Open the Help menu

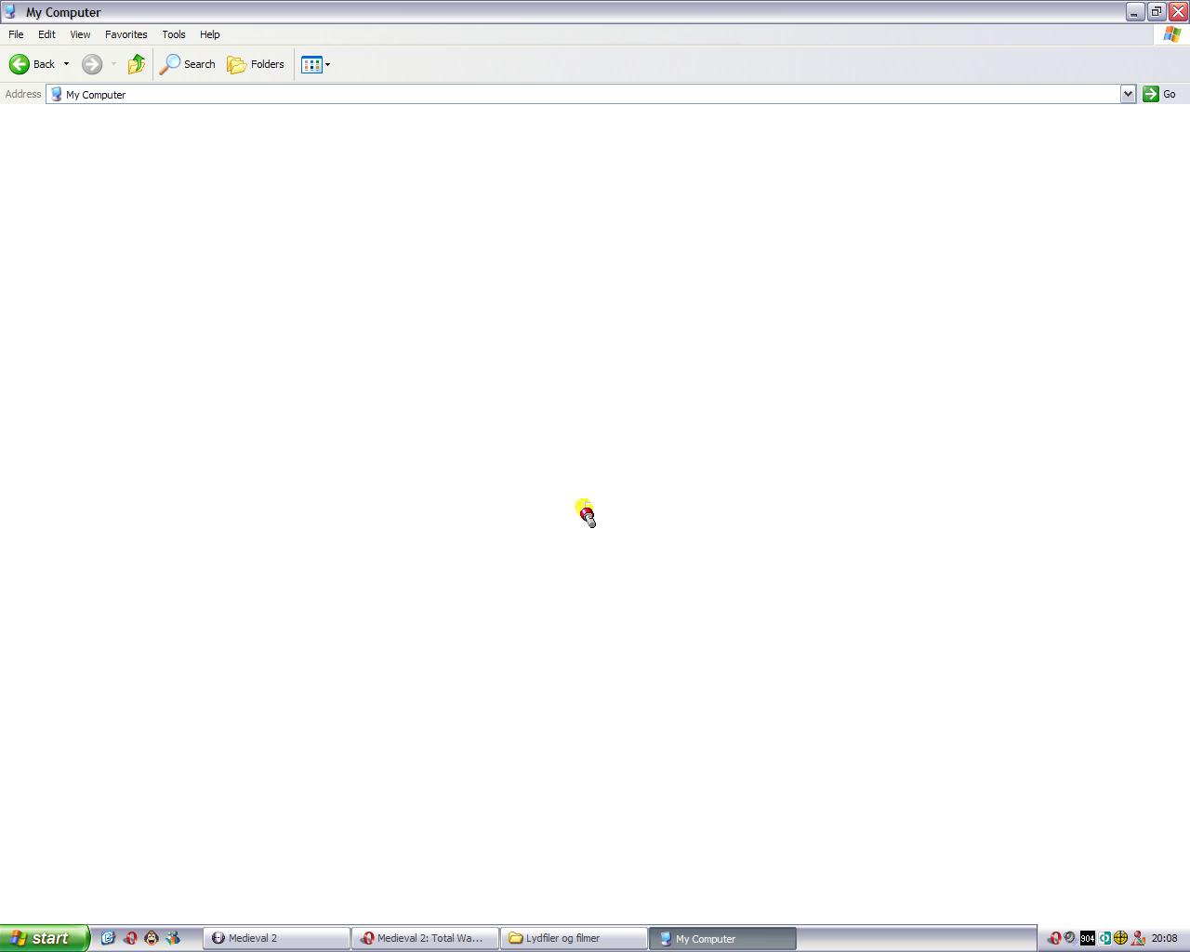[x=210, y=34]
